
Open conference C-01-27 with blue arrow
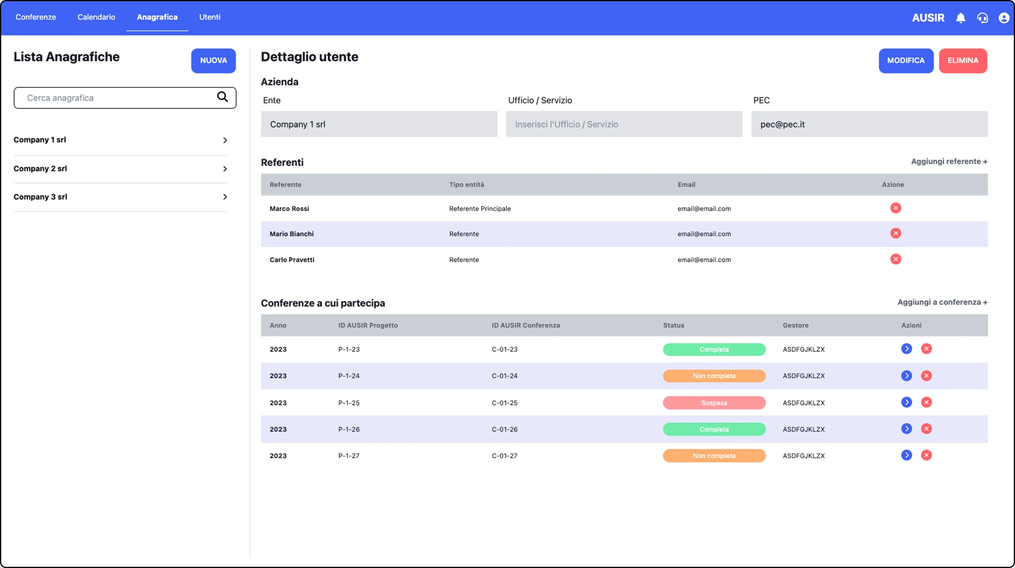906,455
